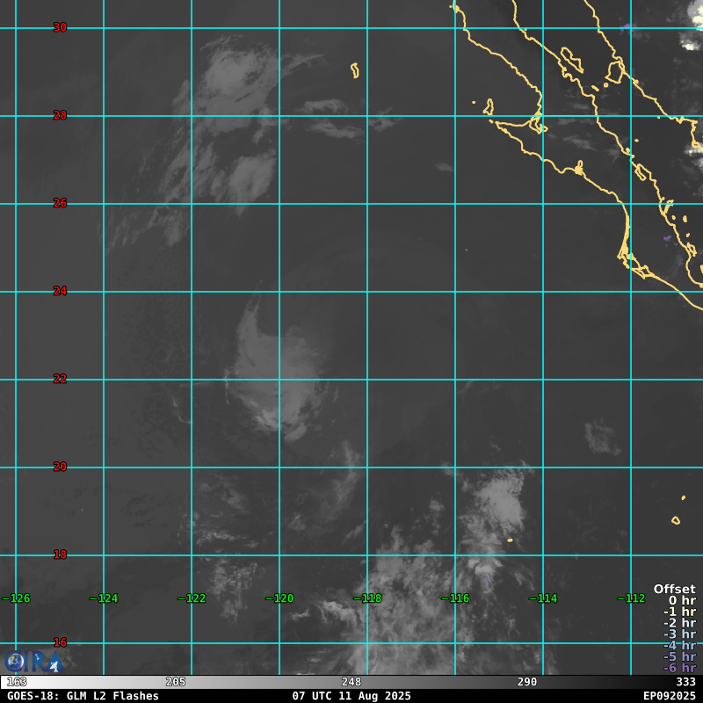Click the '07 UTC 11 Aug 2025' timestamp
703x703 pixels.
tap(351, 696)
